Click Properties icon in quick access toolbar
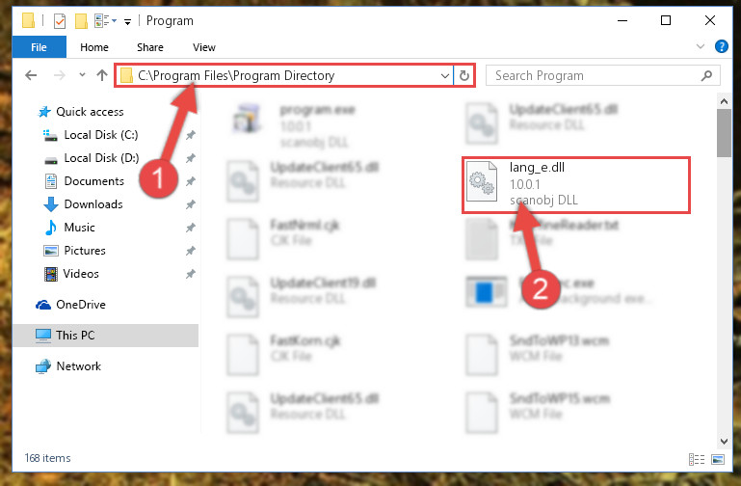 60,21
